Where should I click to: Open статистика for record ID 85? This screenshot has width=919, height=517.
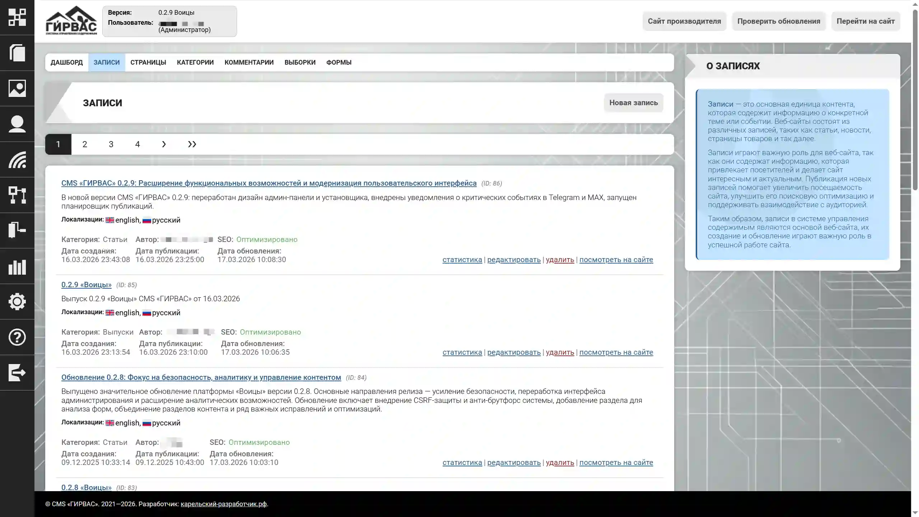pyautogui.click(x=462, y=352)
